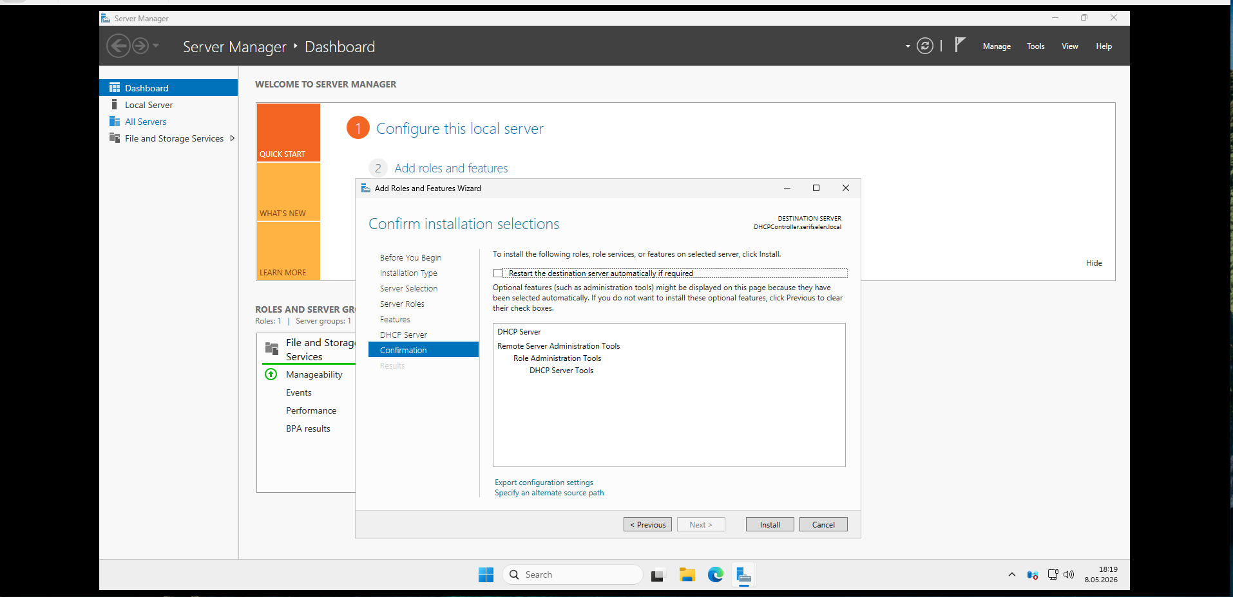1233x597 pixels.
Task: Click File and Storage Services tile icon
Action: (x=272, y=349)
